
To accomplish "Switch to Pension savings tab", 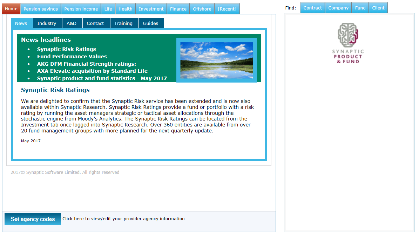I will pyautogui.click(x=41, y=9).
